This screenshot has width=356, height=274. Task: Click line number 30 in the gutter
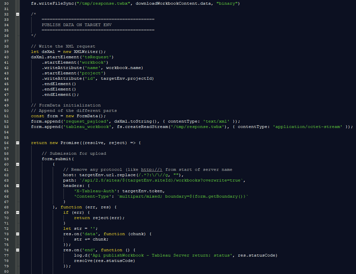click(7, 3)
